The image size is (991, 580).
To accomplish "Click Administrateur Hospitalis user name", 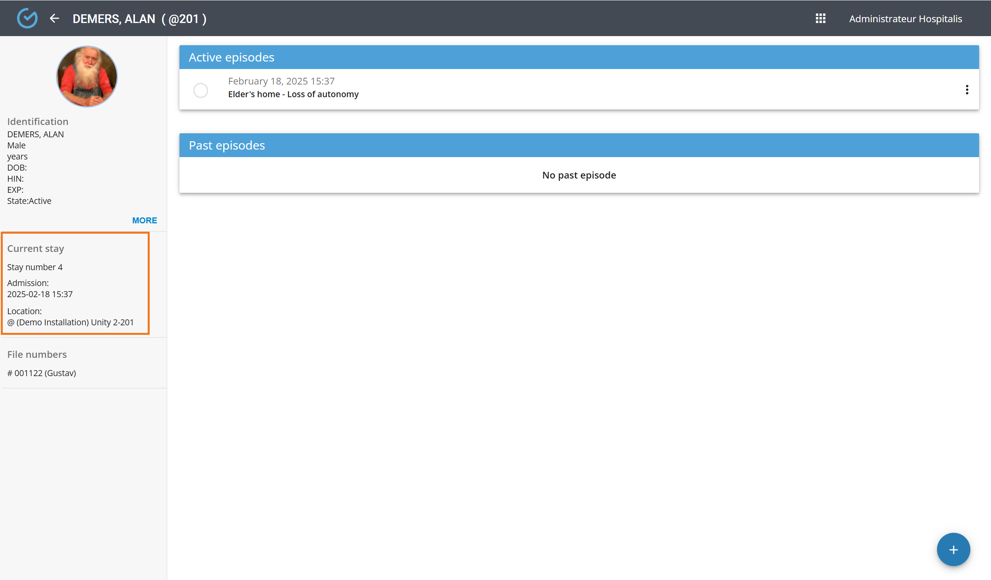I will pos(905,19).
